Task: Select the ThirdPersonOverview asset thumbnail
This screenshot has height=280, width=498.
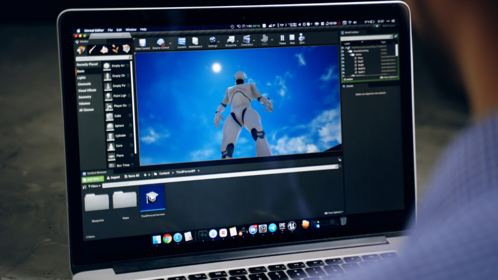Action: click(152, 198)
